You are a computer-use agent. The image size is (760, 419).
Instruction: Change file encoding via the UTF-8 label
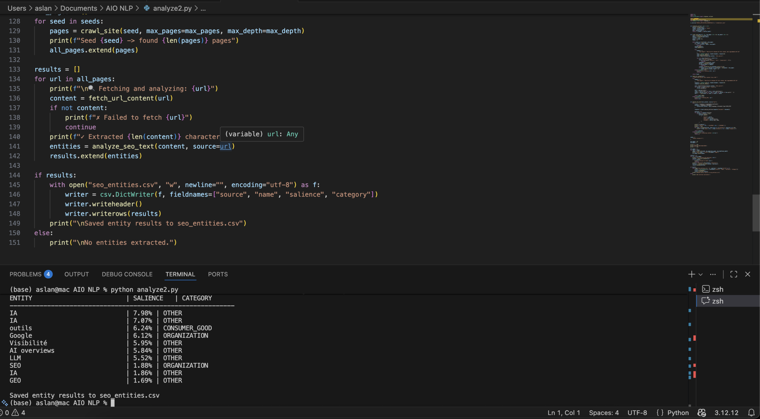coord(637,412)
